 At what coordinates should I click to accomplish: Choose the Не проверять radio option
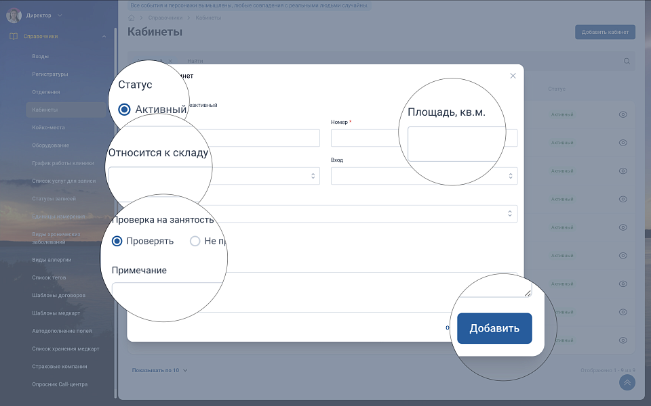click(195, 241)
